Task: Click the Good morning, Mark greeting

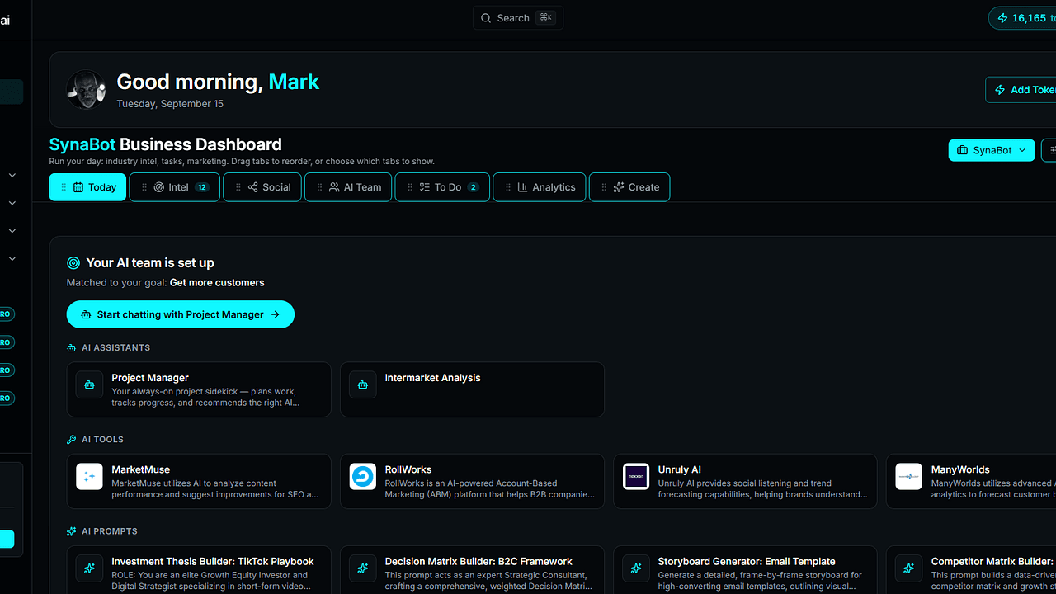Action: pos(218,82)
